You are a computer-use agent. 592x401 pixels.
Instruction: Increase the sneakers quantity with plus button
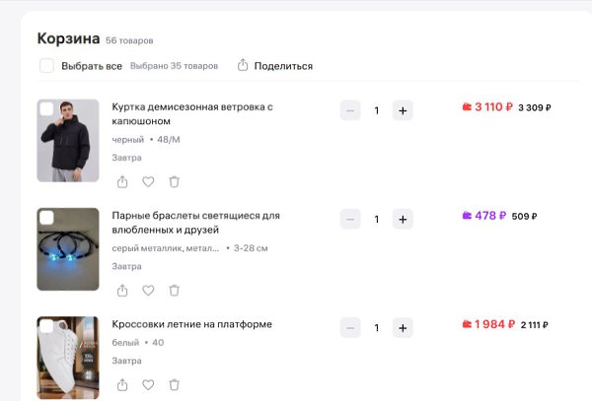click(x=403, y=327)
